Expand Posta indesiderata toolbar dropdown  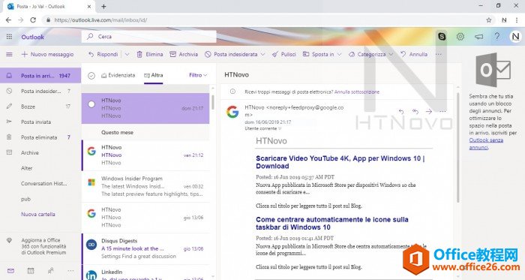point(262,54)
